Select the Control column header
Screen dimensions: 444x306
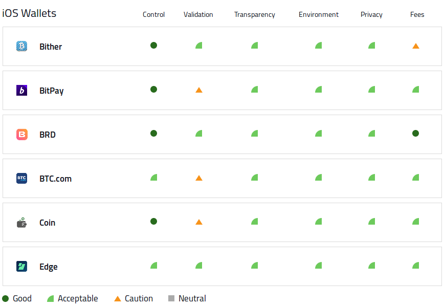[x=154, y=14]
